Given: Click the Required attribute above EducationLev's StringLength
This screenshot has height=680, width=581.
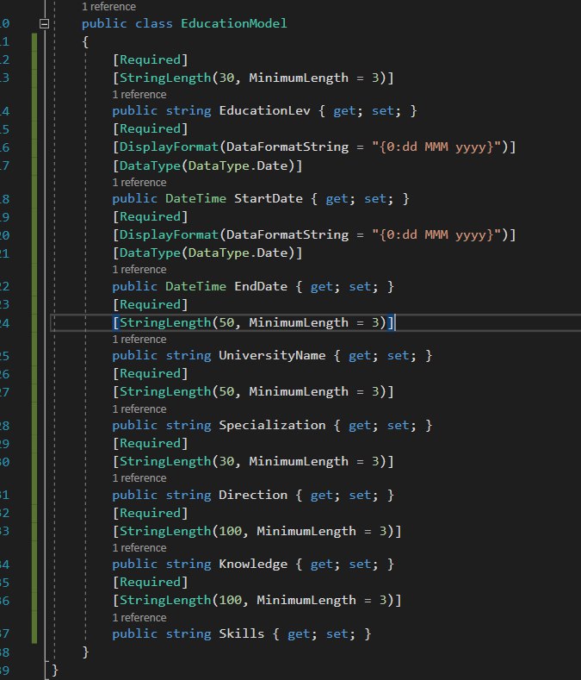Looking at the screenshot, I should coord(150,59).
